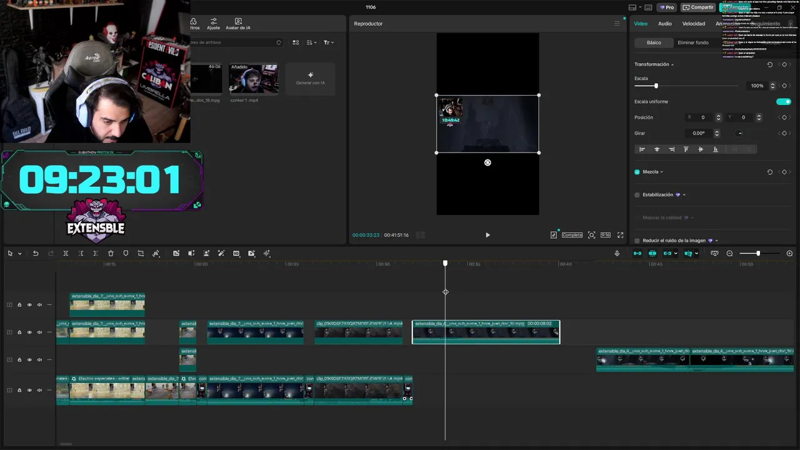This screenshot has width=800, height=450.
Task: Click the player zoom-to-fit magnifier icon
Action: (591, 235)
